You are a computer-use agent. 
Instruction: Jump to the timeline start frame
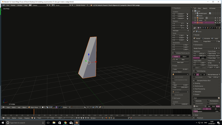click(x=77, y=118)
